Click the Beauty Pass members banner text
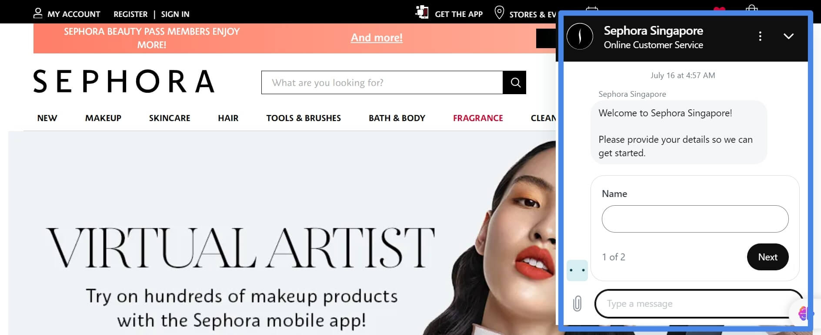Screen dimensions: 821x335 [x=152, y=38]
